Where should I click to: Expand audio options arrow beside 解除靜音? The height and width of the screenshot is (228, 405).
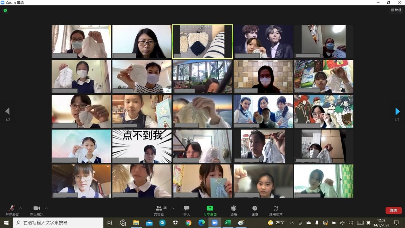[21, 208]
